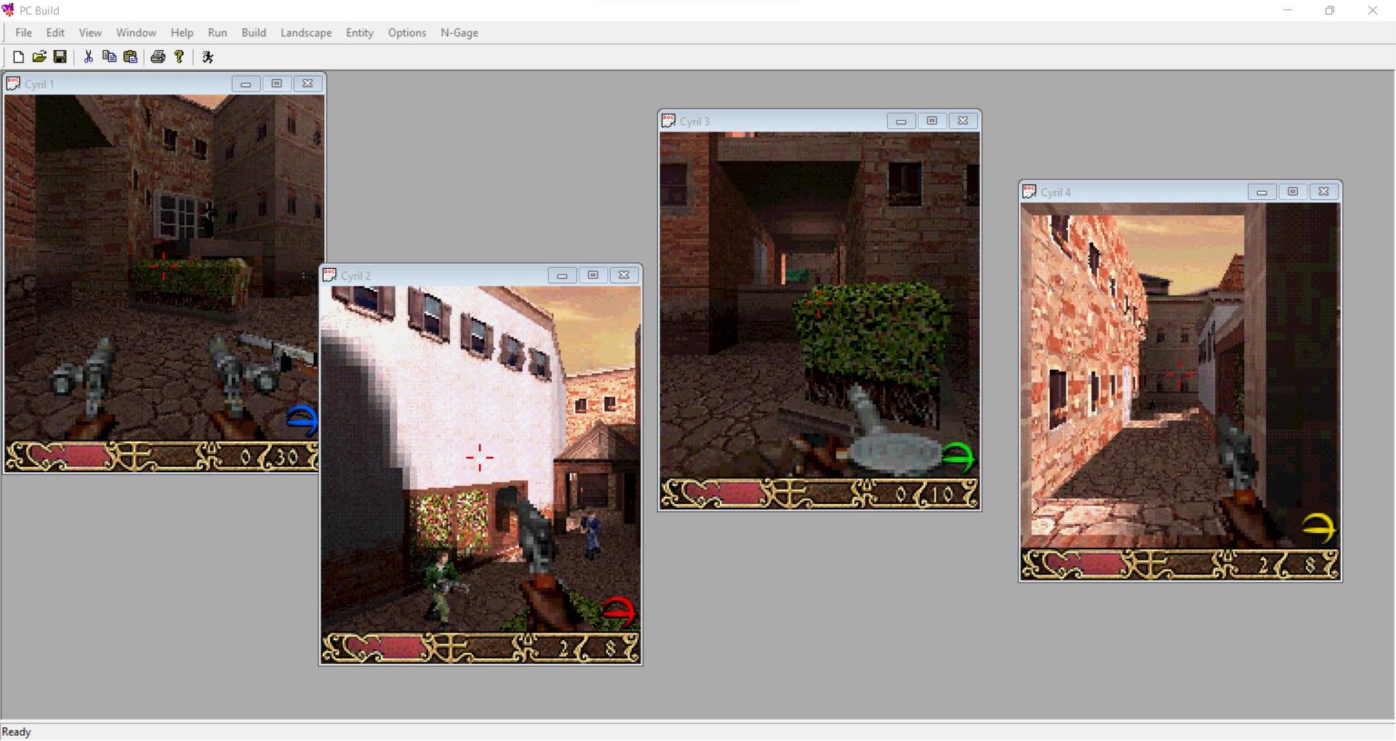This screenshot has height=741, width=1396.
Task: Click the ammo counter 30 in Cyril 1
Action: [x=286, y=457]
